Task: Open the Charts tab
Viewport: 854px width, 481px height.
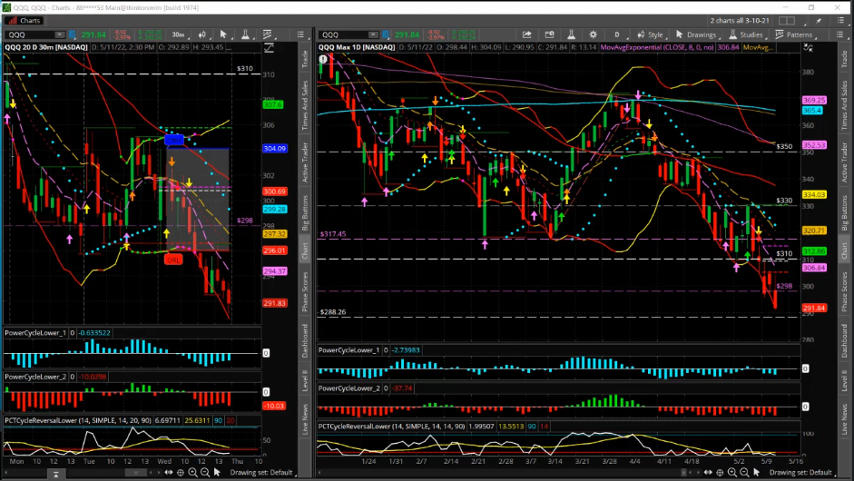Action: pyautogui.click(x=24, y=21)
